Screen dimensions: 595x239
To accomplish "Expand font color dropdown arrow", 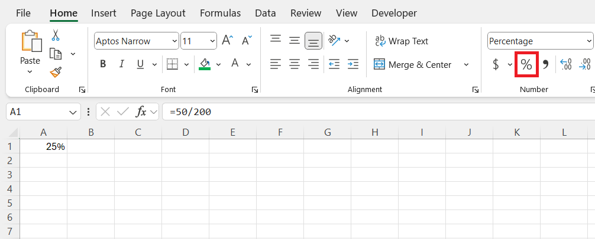I will pyautogui.click(x=248, y=64).
